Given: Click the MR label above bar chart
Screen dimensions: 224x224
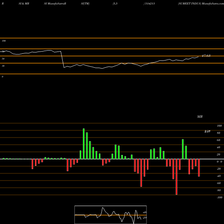Looking at the screenshot, I should click(200, 116).
